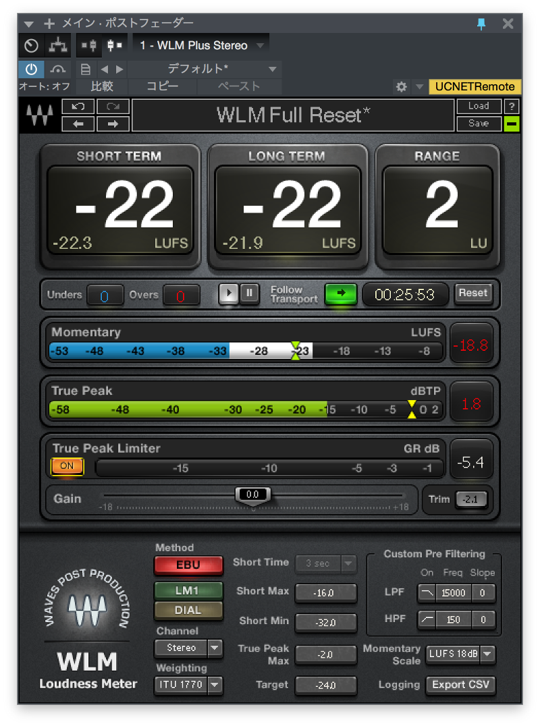Expand the arrow next to gear icon
540x726 pixels.
419,86
